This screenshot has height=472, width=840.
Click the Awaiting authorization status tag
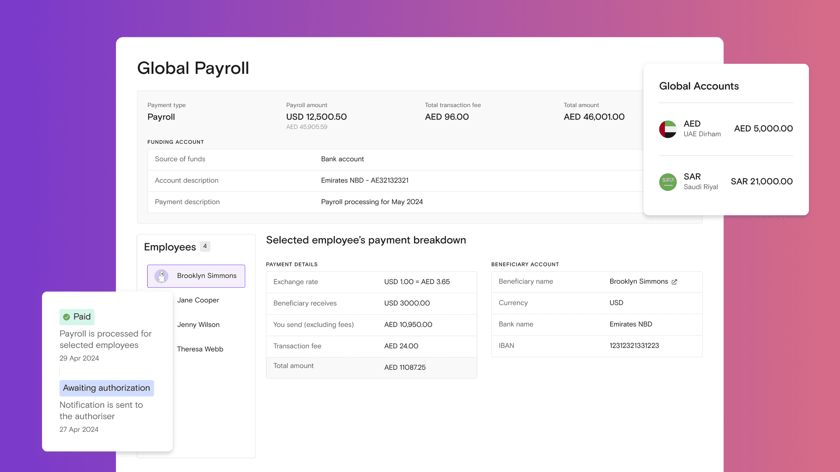tap(107, 388)
